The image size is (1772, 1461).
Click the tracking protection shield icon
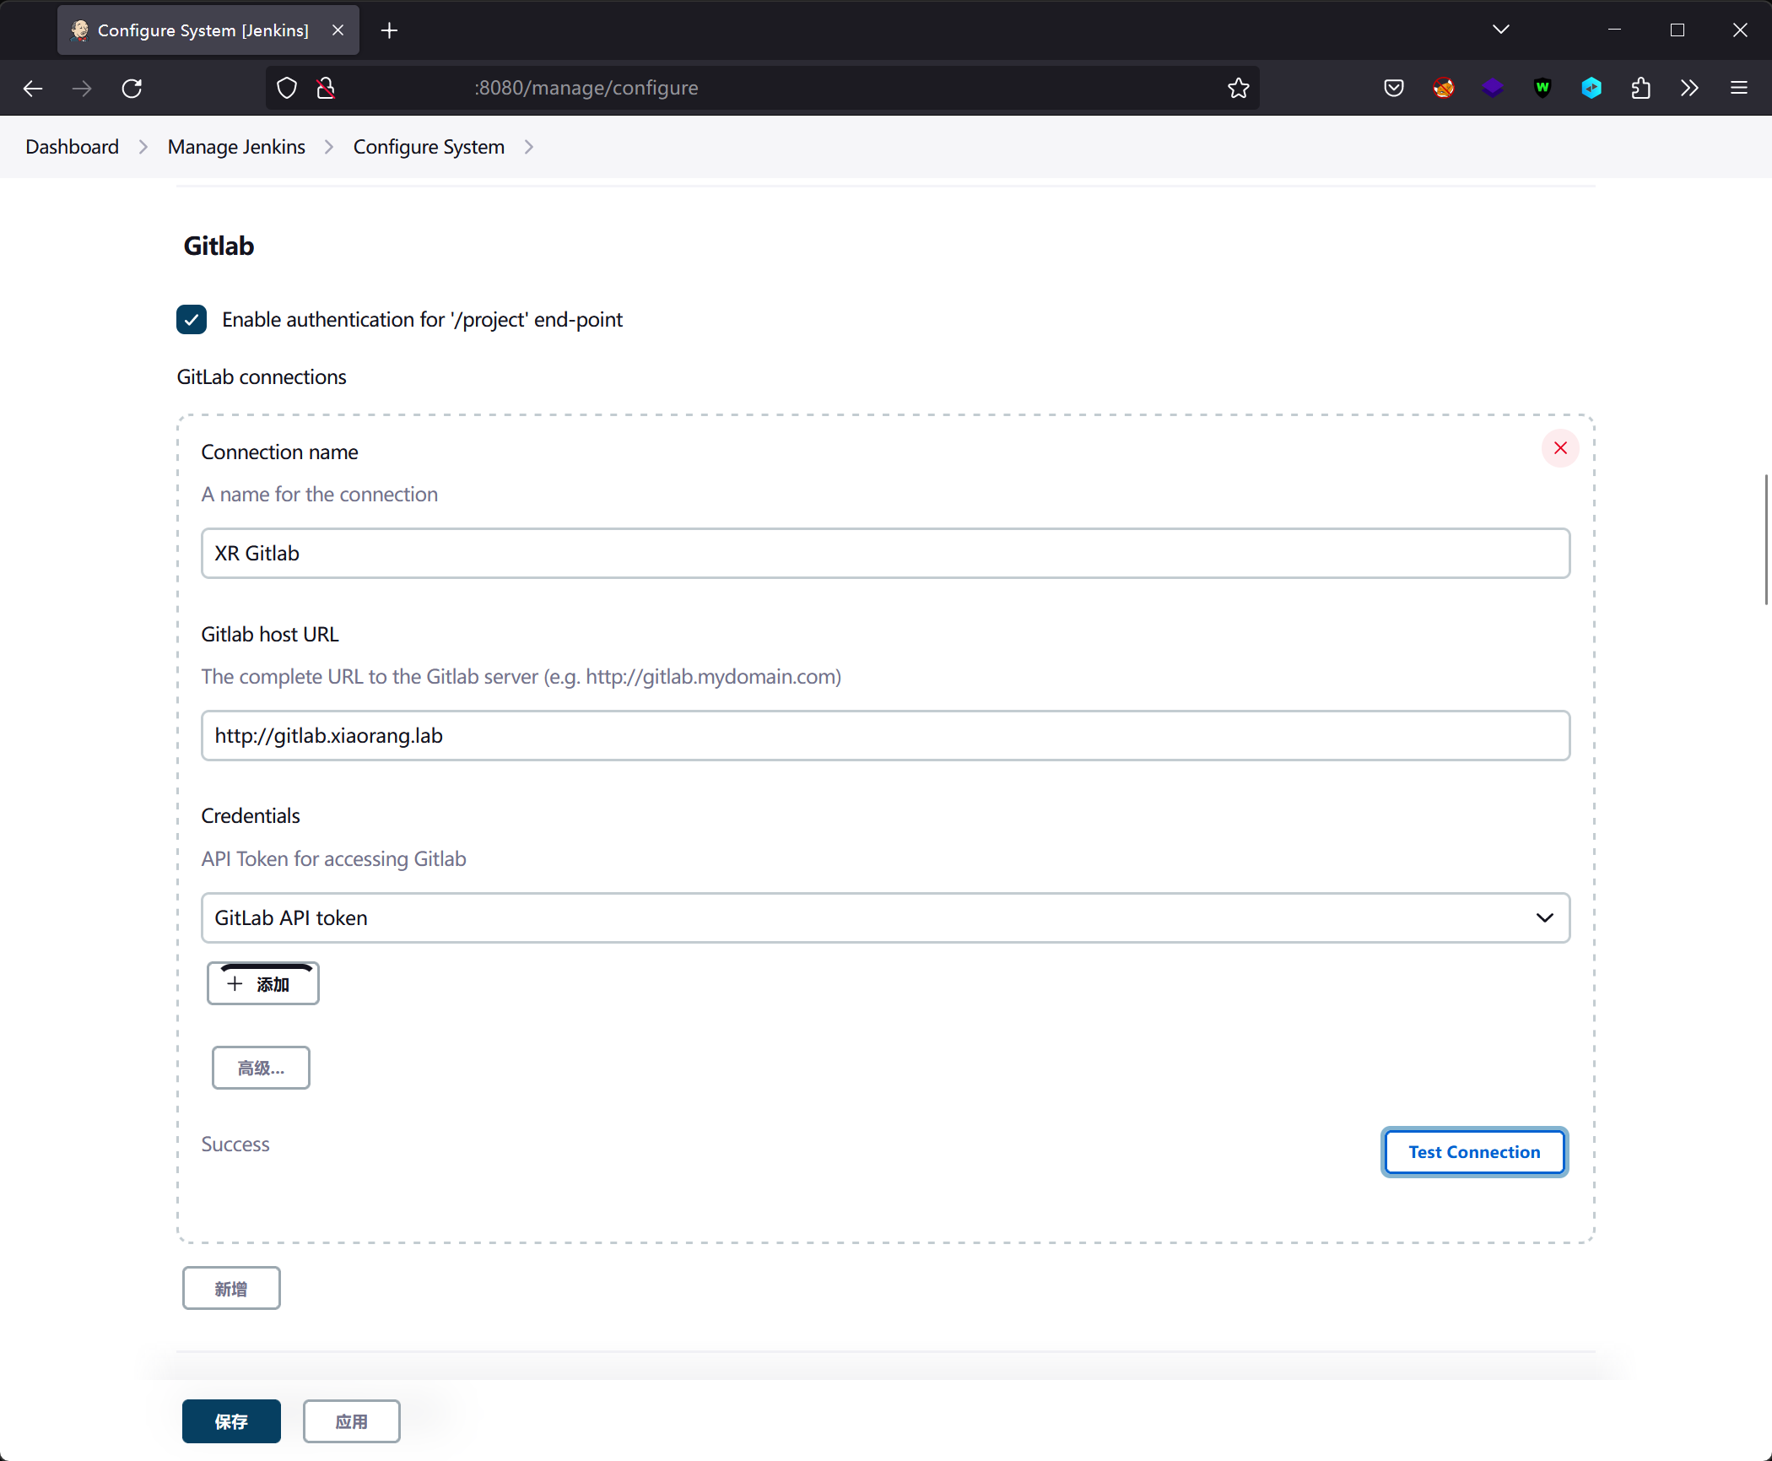[287, 88]
